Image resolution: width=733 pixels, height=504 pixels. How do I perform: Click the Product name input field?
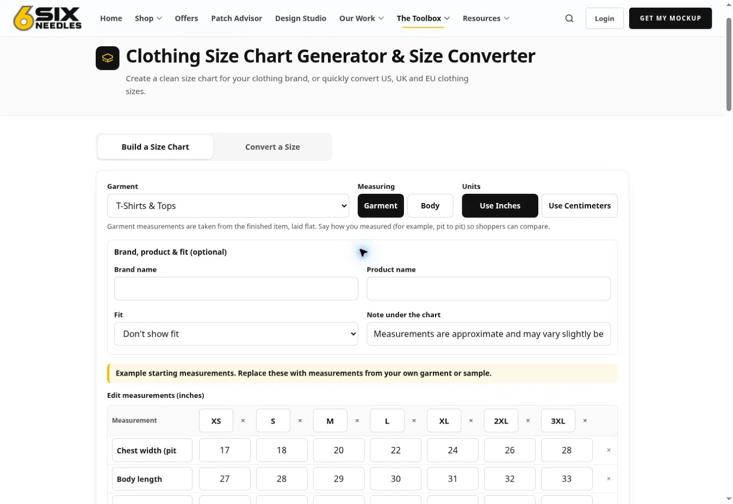click(489, 289)
